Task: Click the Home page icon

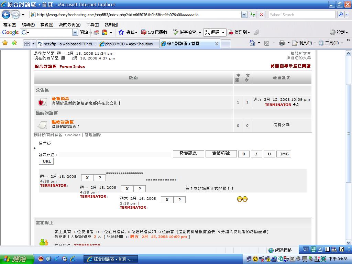Action: coord(252,43)
